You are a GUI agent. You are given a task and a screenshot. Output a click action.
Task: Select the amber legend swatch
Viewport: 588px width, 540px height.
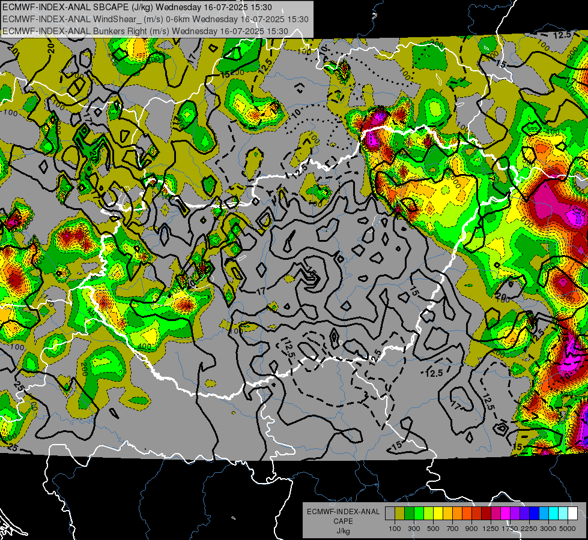coord(447,513)
